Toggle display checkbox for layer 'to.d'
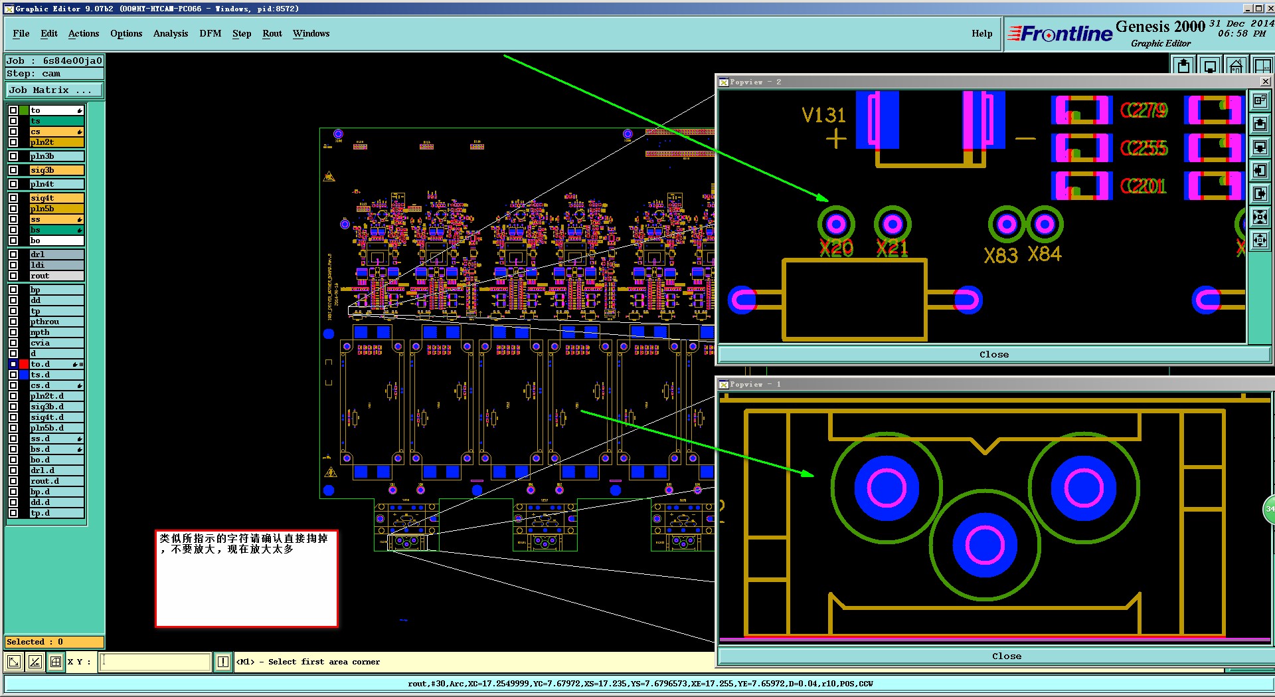 tap(13, 364)
